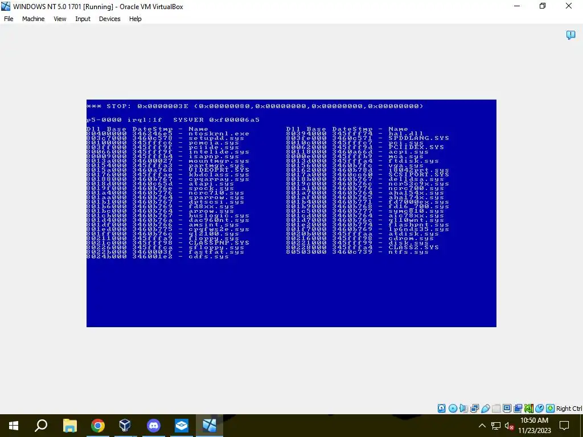Viewport: 583px width, 437px height.
Task: Restore down the VirtualBox VM window
Action: pos(543,6)
